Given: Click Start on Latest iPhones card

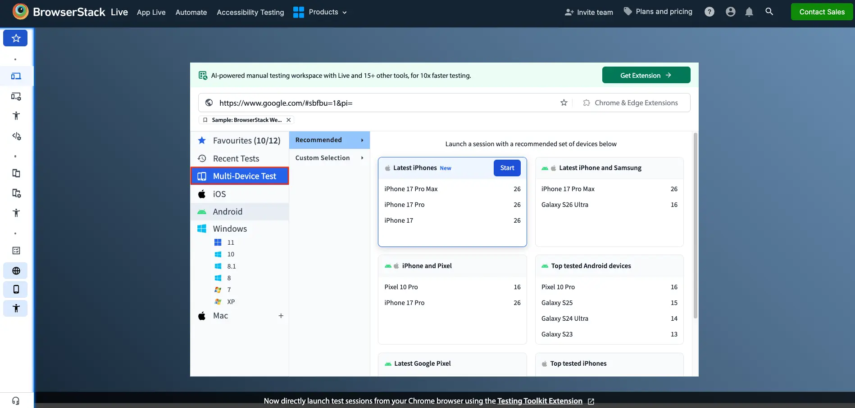Looking at the screenshot, I should [507, 168].
